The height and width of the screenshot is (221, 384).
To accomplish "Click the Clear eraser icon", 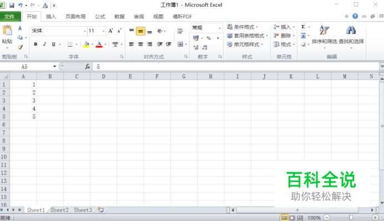I will [303, 44].
